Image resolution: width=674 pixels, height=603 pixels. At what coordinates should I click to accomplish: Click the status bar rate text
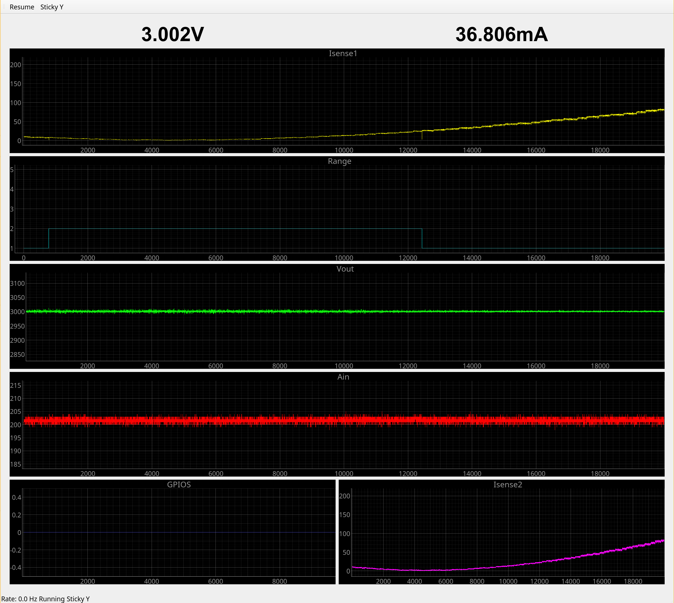coord(45,599)
